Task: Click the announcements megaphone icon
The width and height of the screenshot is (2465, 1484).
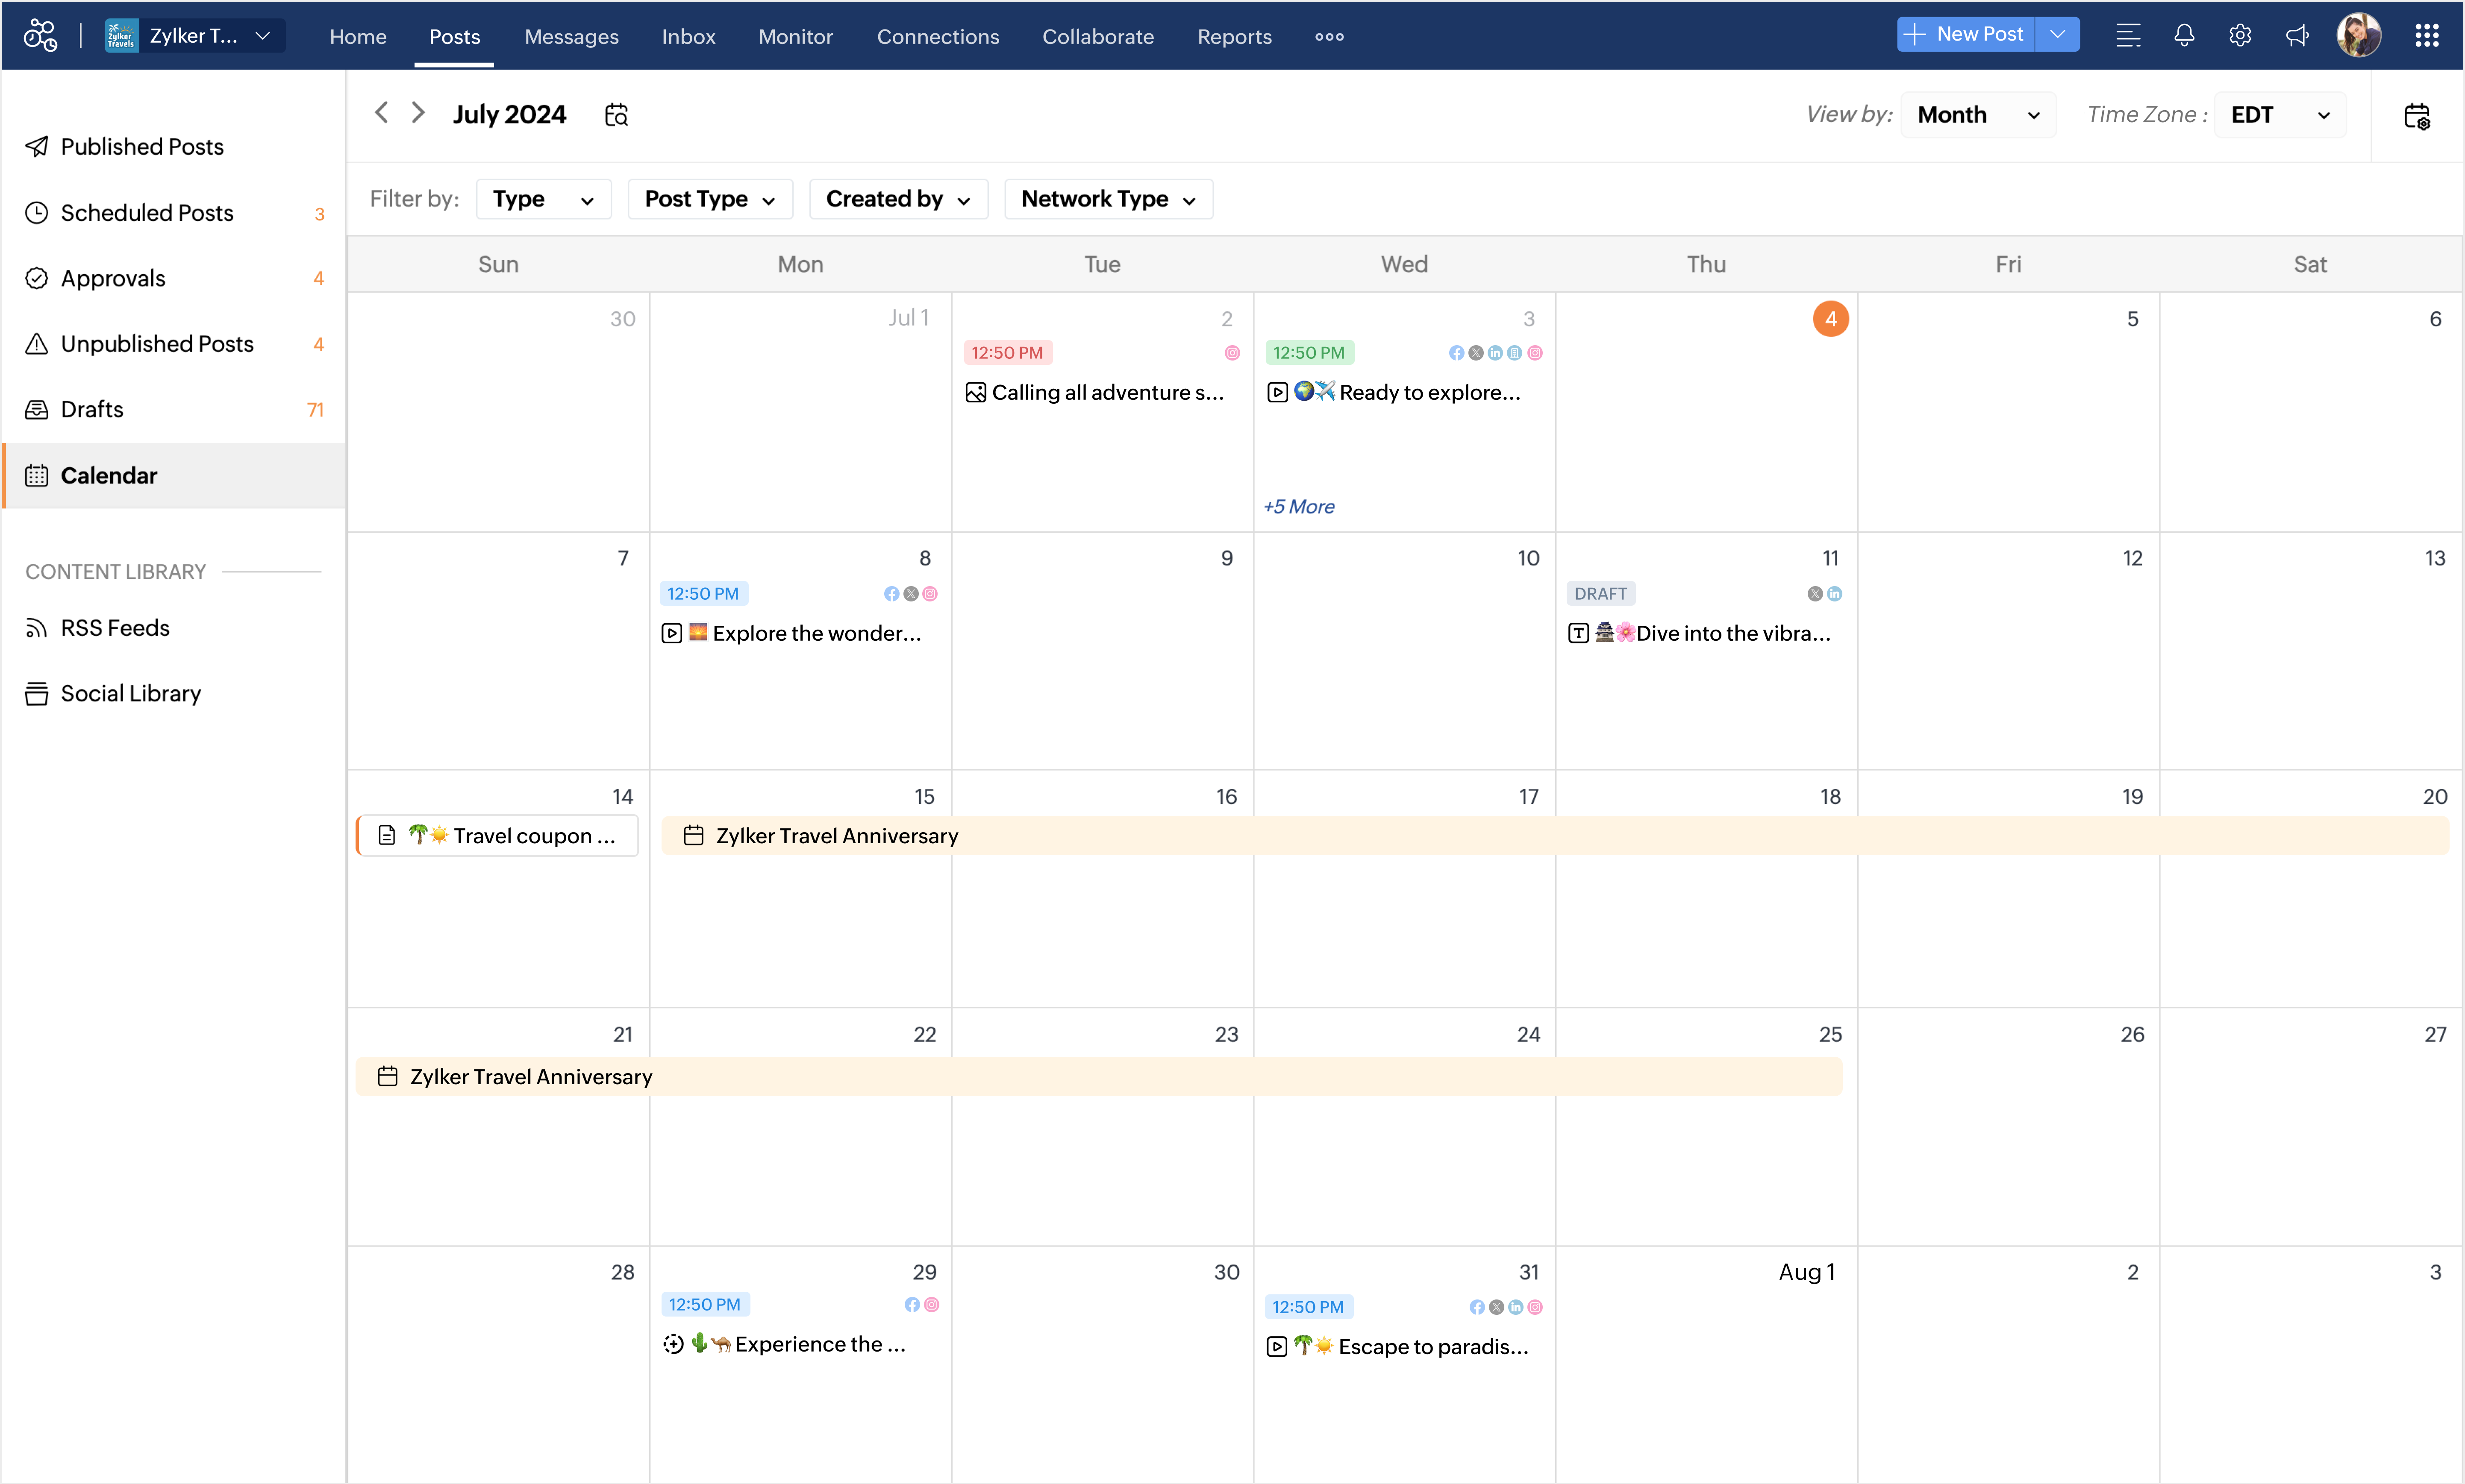Action: pos(2297,36)
